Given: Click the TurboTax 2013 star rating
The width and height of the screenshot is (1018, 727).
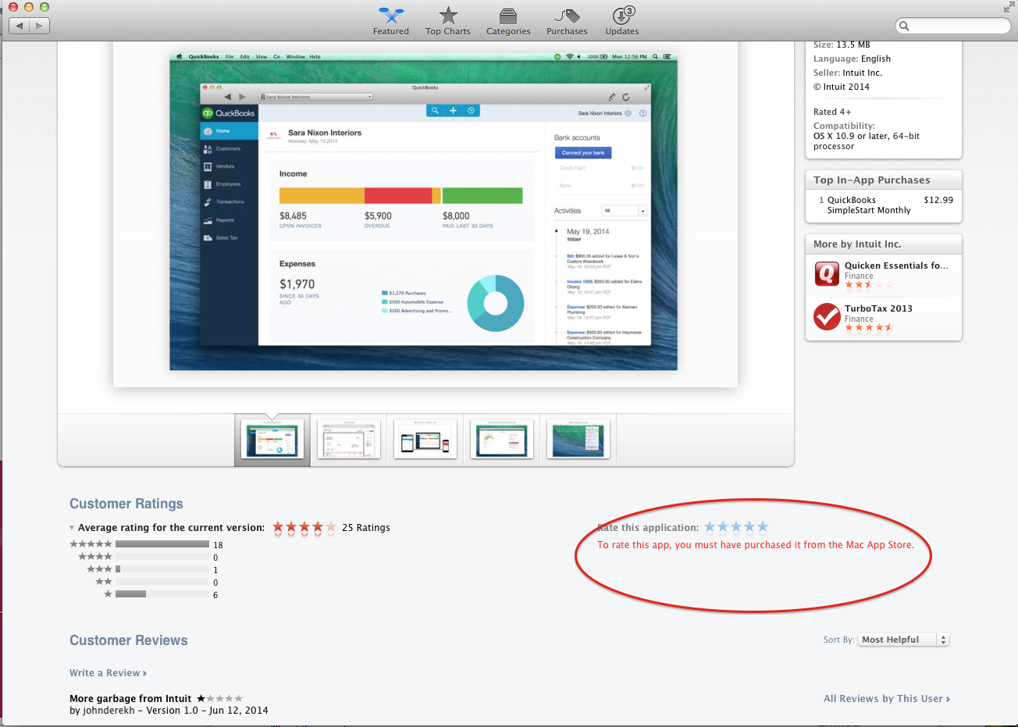Looking at the screenshot, I should (868, 328).
